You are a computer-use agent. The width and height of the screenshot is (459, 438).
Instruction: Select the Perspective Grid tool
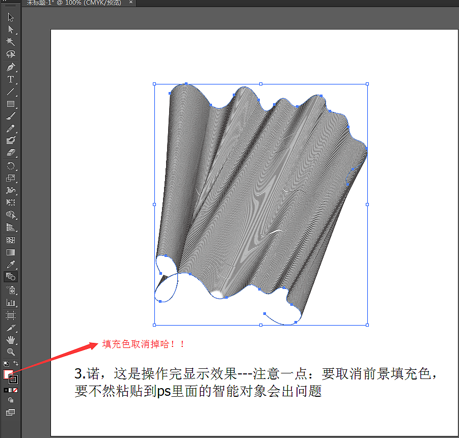coord(11,227)
